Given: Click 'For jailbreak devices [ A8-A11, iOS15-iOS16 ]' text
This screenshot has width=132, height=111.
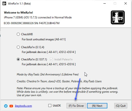Looking at the screenshot, I should (49, 64).
